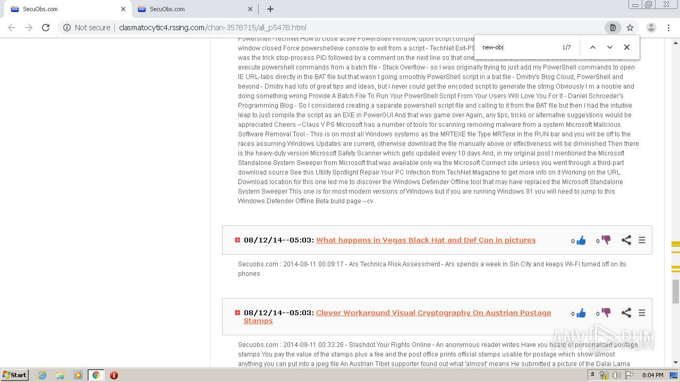Open Vegas Black Hat and Def Con article

click(426, 240)
